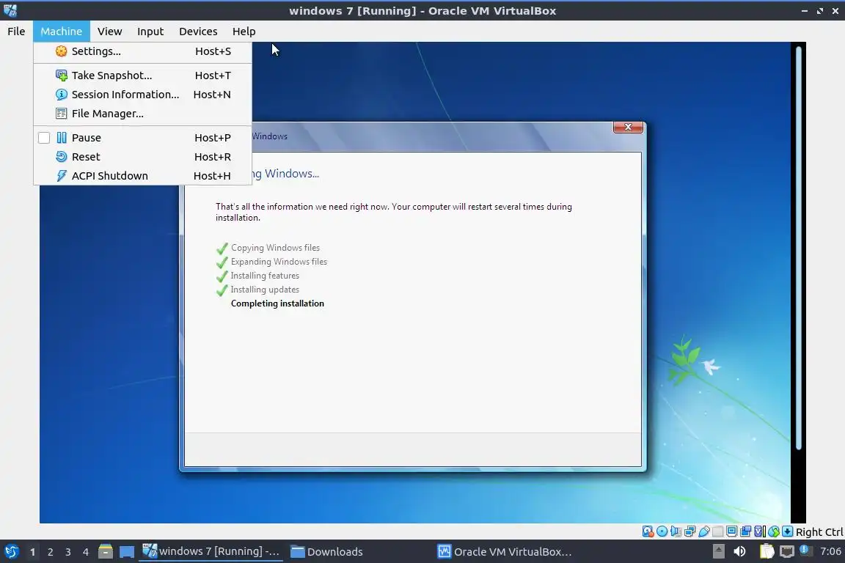Image resolution: width=845 pixels, height=563 pixels.
Task: Click the shared clipboard status icon
Action: (x=745, y=531)
